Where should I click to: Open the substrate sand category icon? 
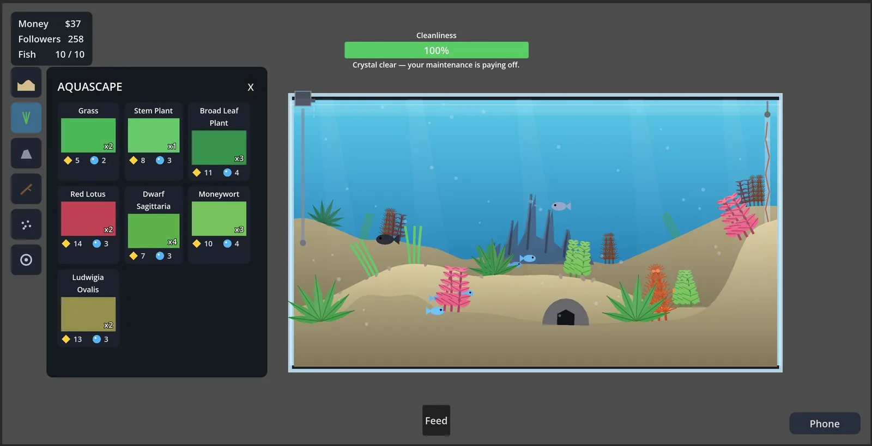26,83
